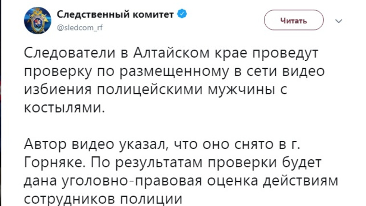This screenshot has height=206, width=366.
Task: Open the Следственный комитет display name link
Action: point(115,14)
